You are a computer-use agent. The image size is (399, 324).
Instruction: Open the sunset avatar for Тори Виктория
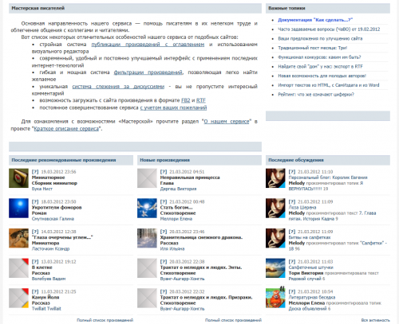[x=275, y=268]
